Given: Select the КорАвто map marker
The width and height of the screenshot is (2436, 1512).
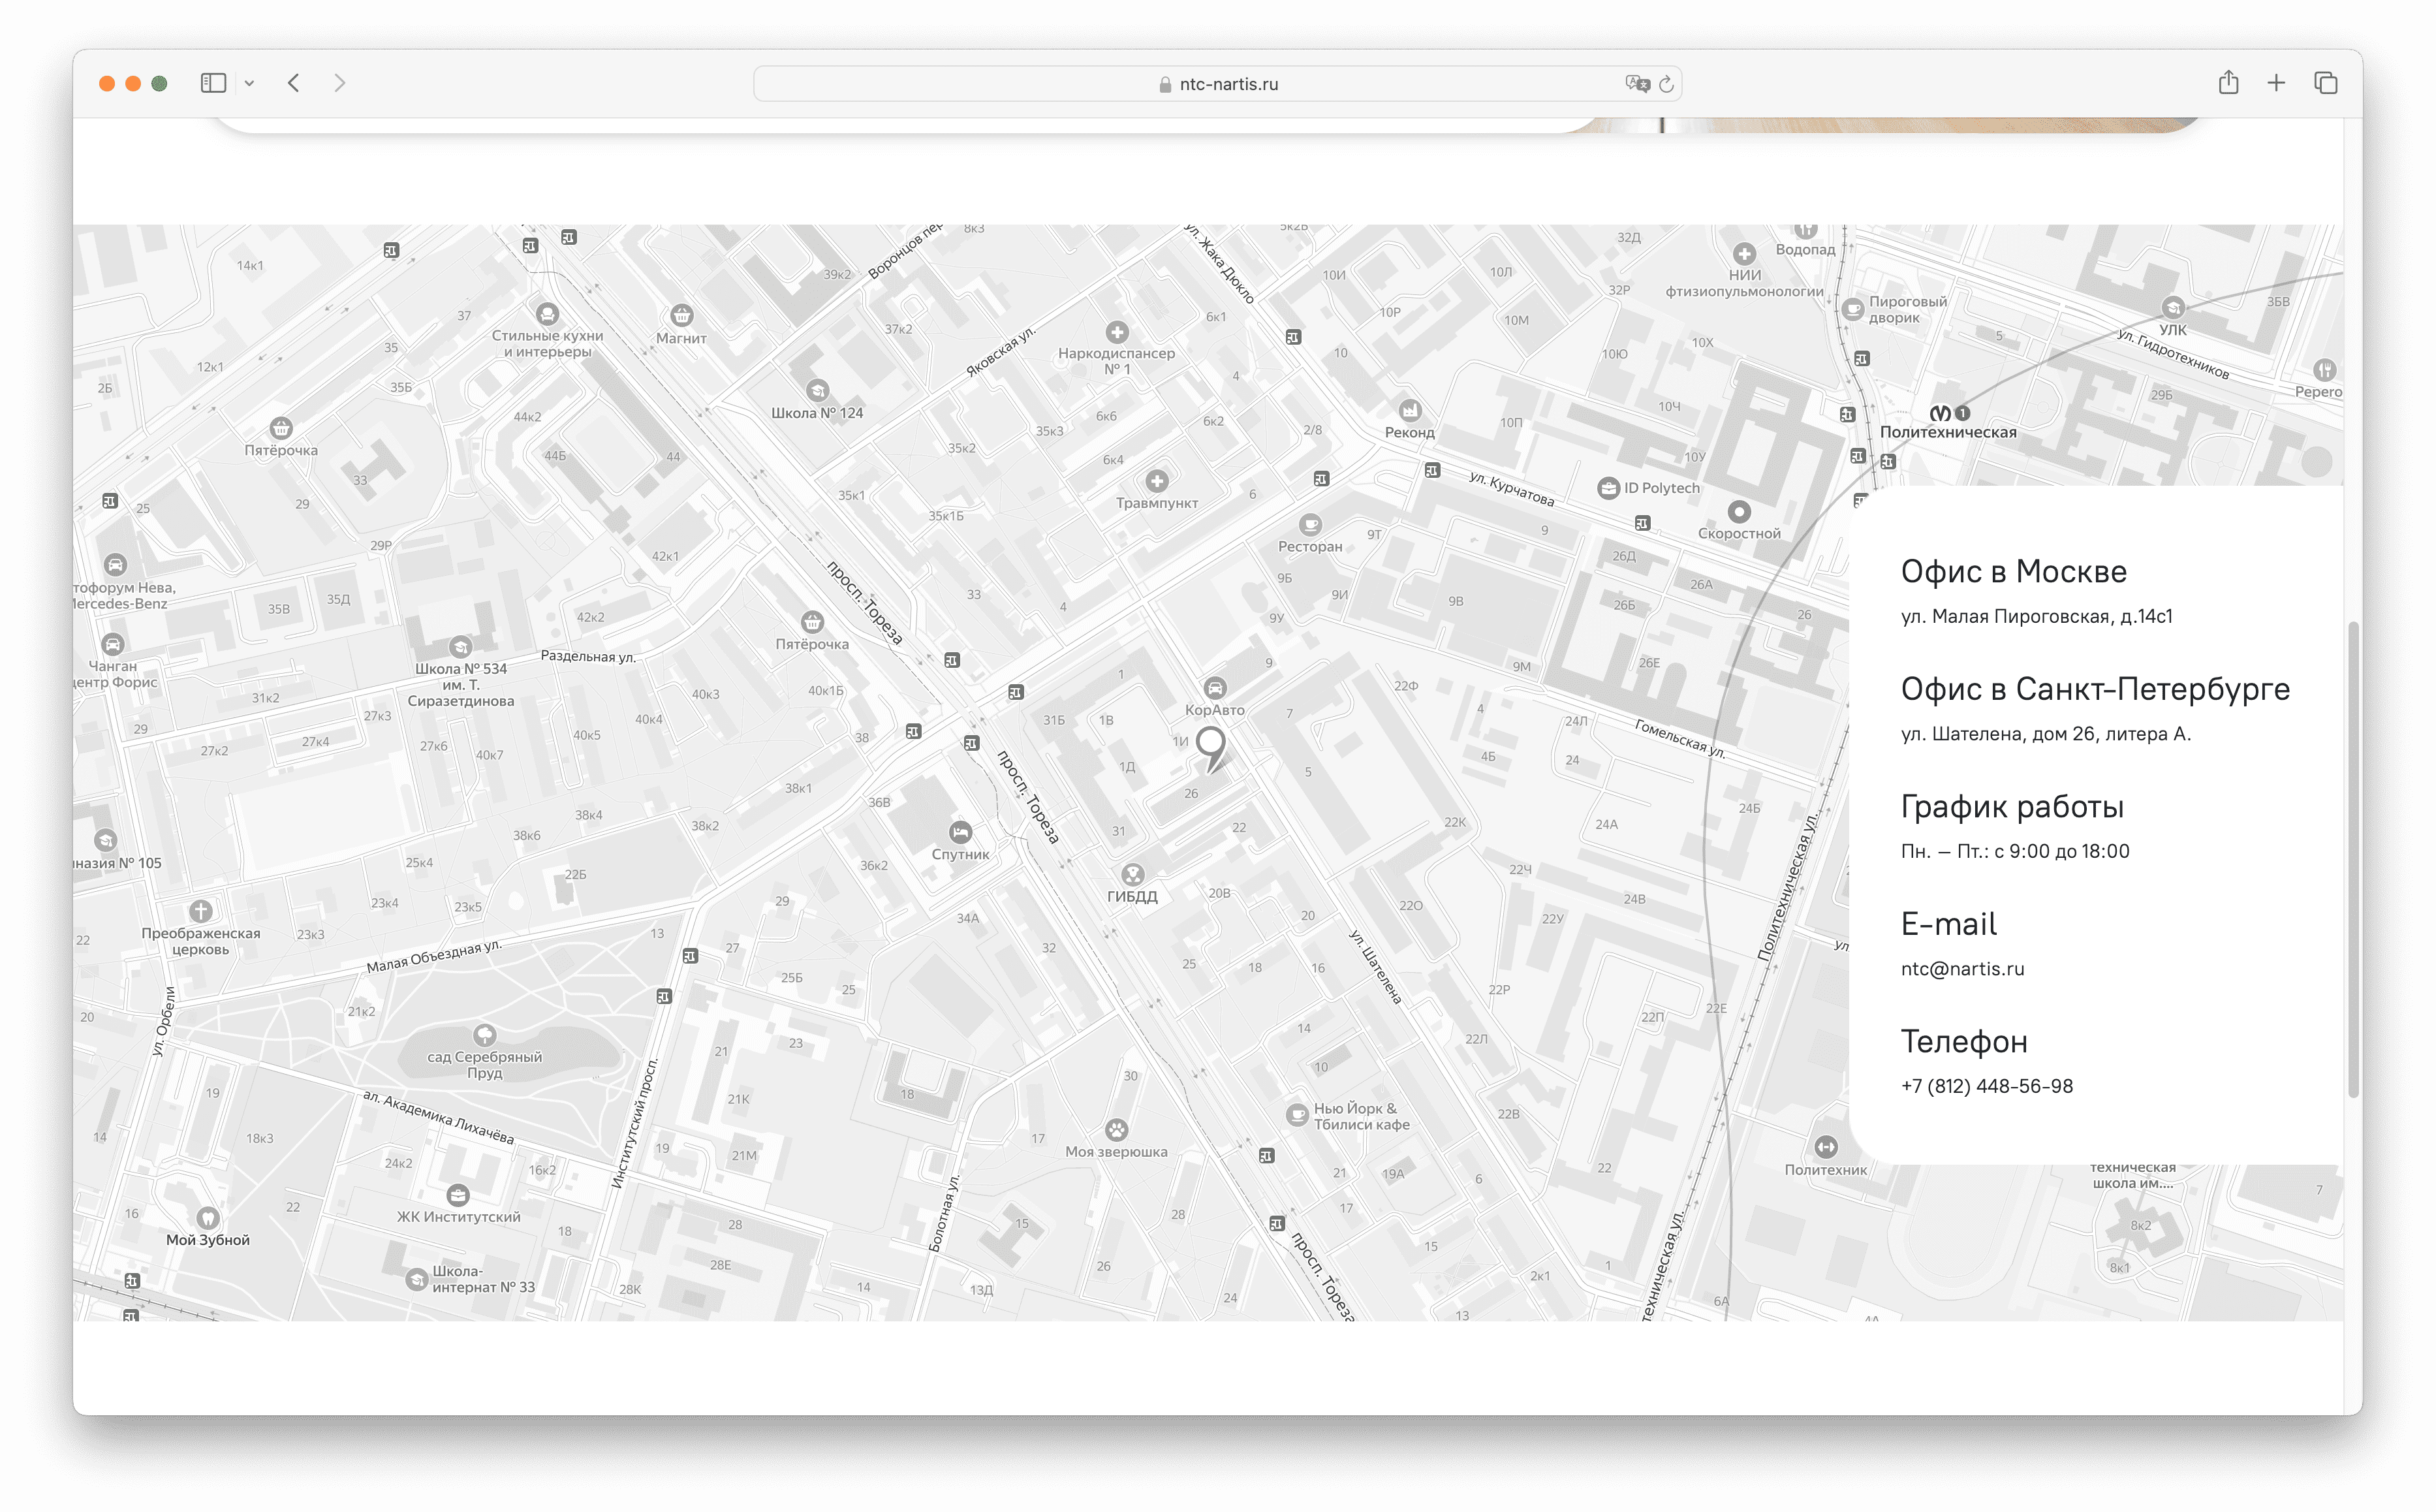Looking at the screenshot, I should click(1215, 688).
